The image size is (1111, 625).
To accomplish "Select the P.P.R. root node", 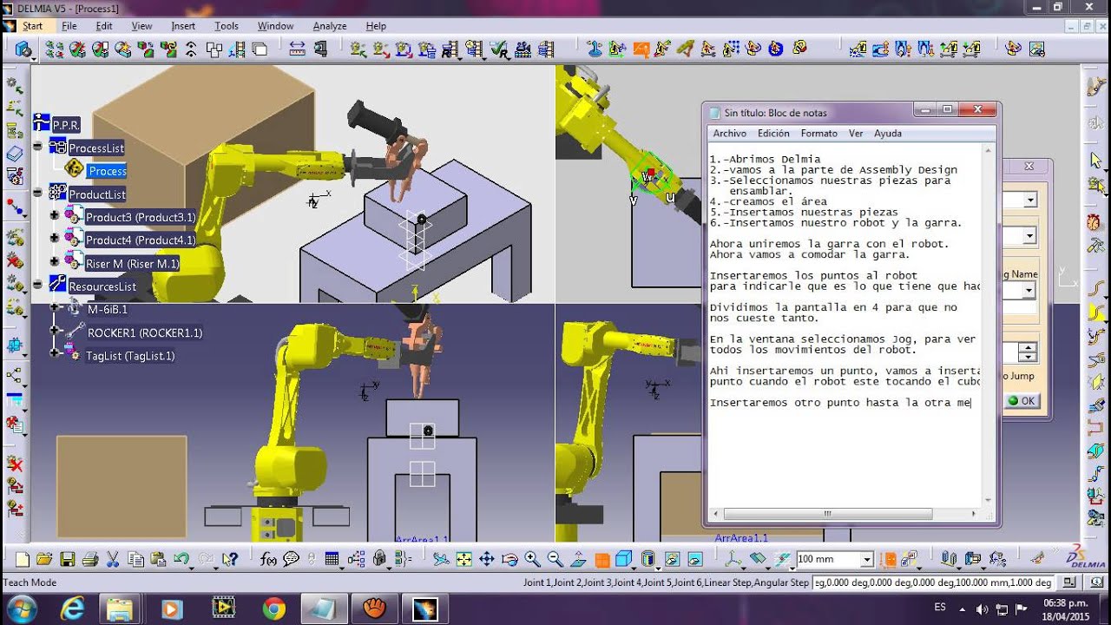I will click(67, 125).
